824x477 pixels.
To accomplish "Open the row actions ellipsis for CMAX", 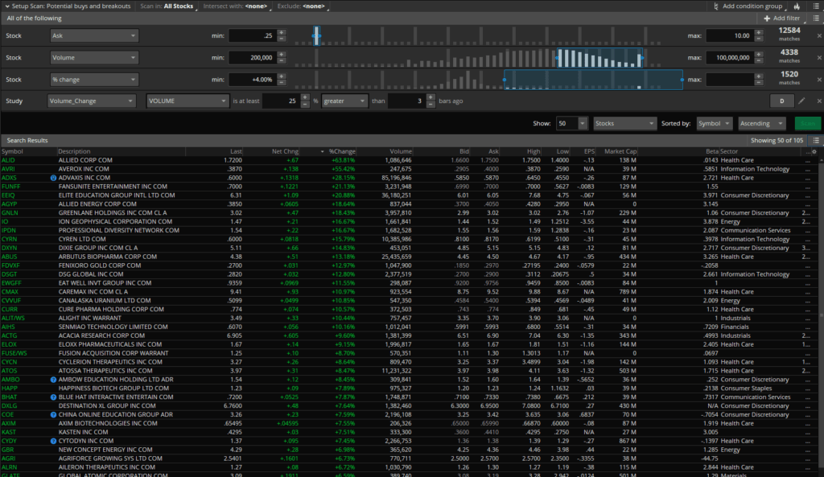I will click(808, 292).
